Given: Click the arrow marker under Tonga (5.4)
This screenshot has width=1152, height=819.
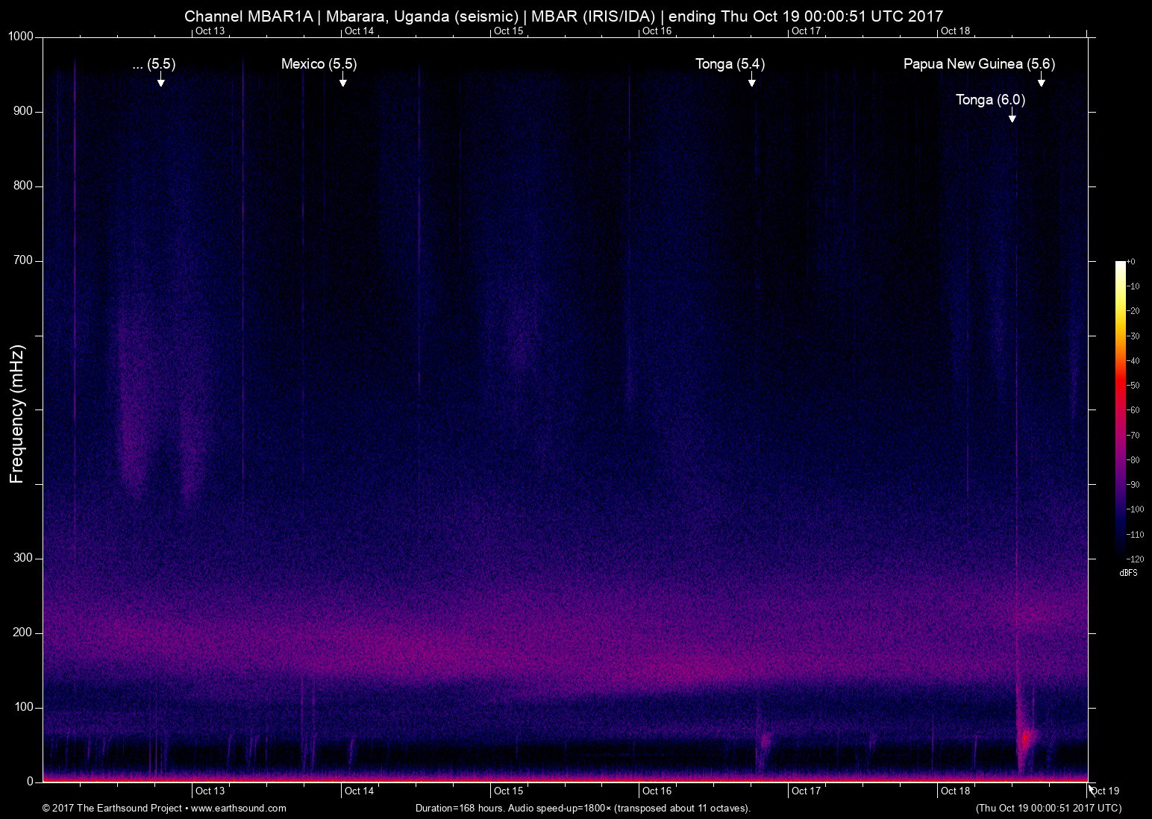Looking at the screenshot, I should pyautogui.click(x=751, y=81).
